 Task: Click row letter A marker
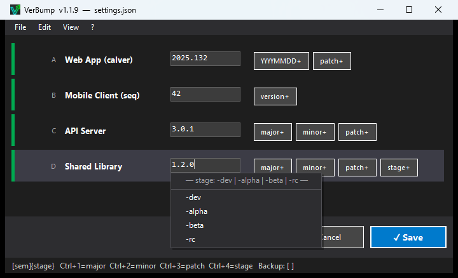pos(53,60)
